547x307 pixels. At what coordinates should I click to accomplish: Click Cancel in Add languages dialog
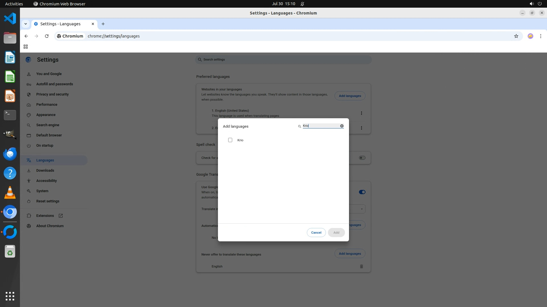(x=316, y=233)
